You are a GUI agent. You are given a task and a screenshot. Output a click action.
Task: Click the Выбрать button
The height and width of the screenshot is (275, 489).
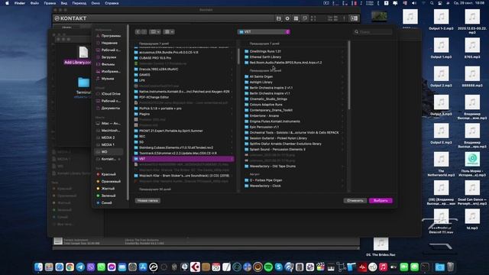pyautogui.click(x=381, y=200)
